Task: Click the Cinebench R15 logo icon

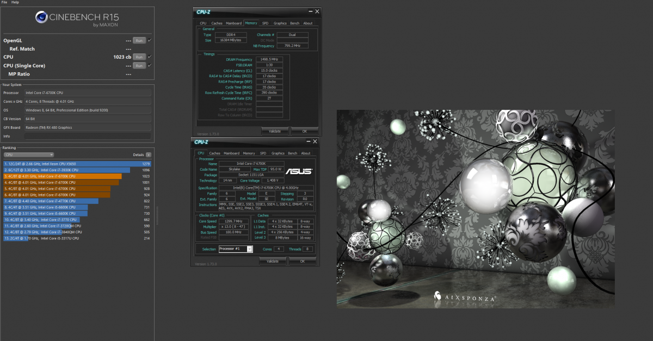Action: (42, 18)
